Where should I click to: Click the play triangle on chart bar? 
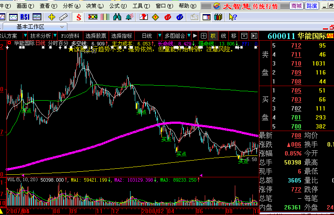pyautogui.click(x=195, y=36)
